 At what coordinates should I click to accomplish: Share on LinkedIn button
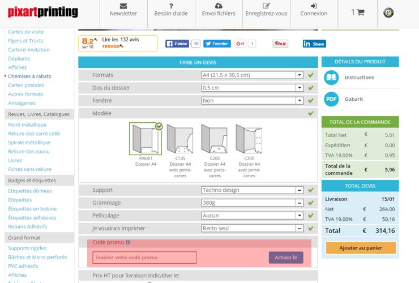coord(314,44)
